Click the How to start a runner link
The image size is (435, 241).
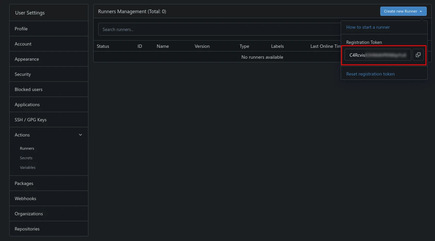(368, 27)
